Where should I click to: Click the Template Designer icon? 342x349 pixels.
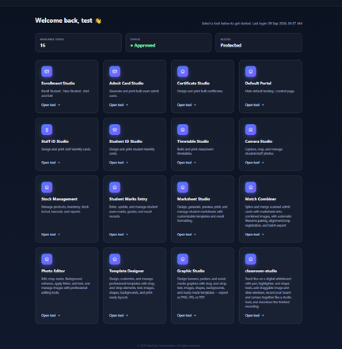[x=115, y=259]
